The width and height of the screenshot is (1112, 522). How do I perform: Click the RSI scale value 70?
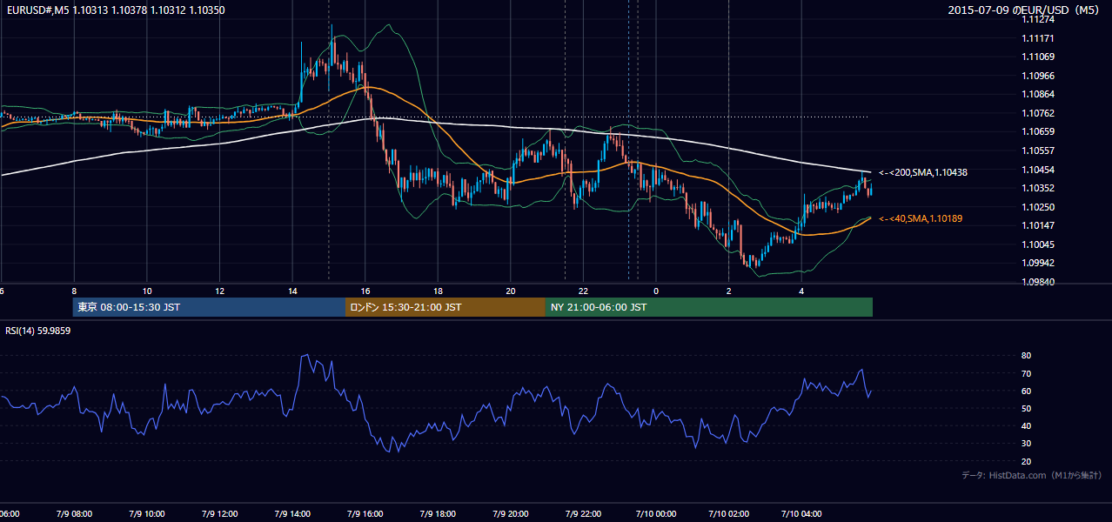(x=1026, y=373)
